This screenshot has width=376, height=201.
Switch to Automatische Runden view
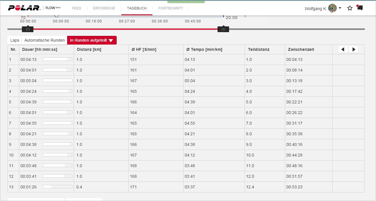point(44,40)
